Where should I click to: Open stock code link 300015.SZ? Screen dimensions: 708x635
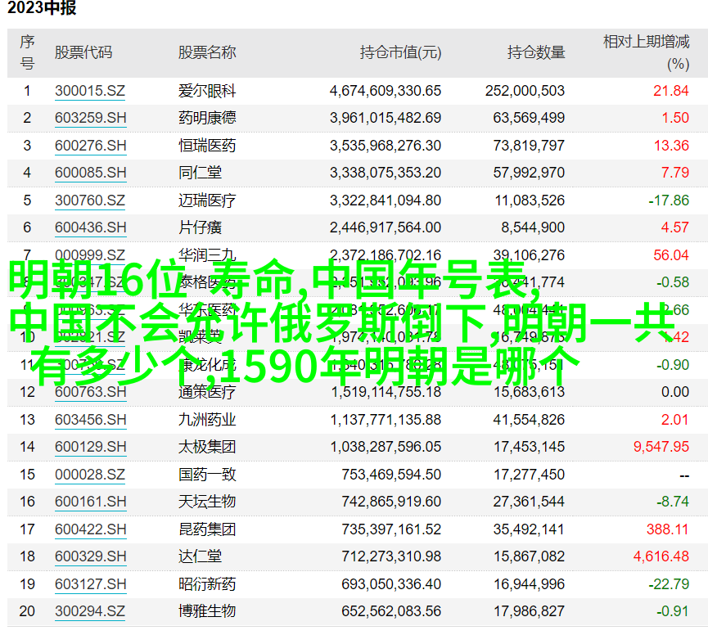click(90, 91)
